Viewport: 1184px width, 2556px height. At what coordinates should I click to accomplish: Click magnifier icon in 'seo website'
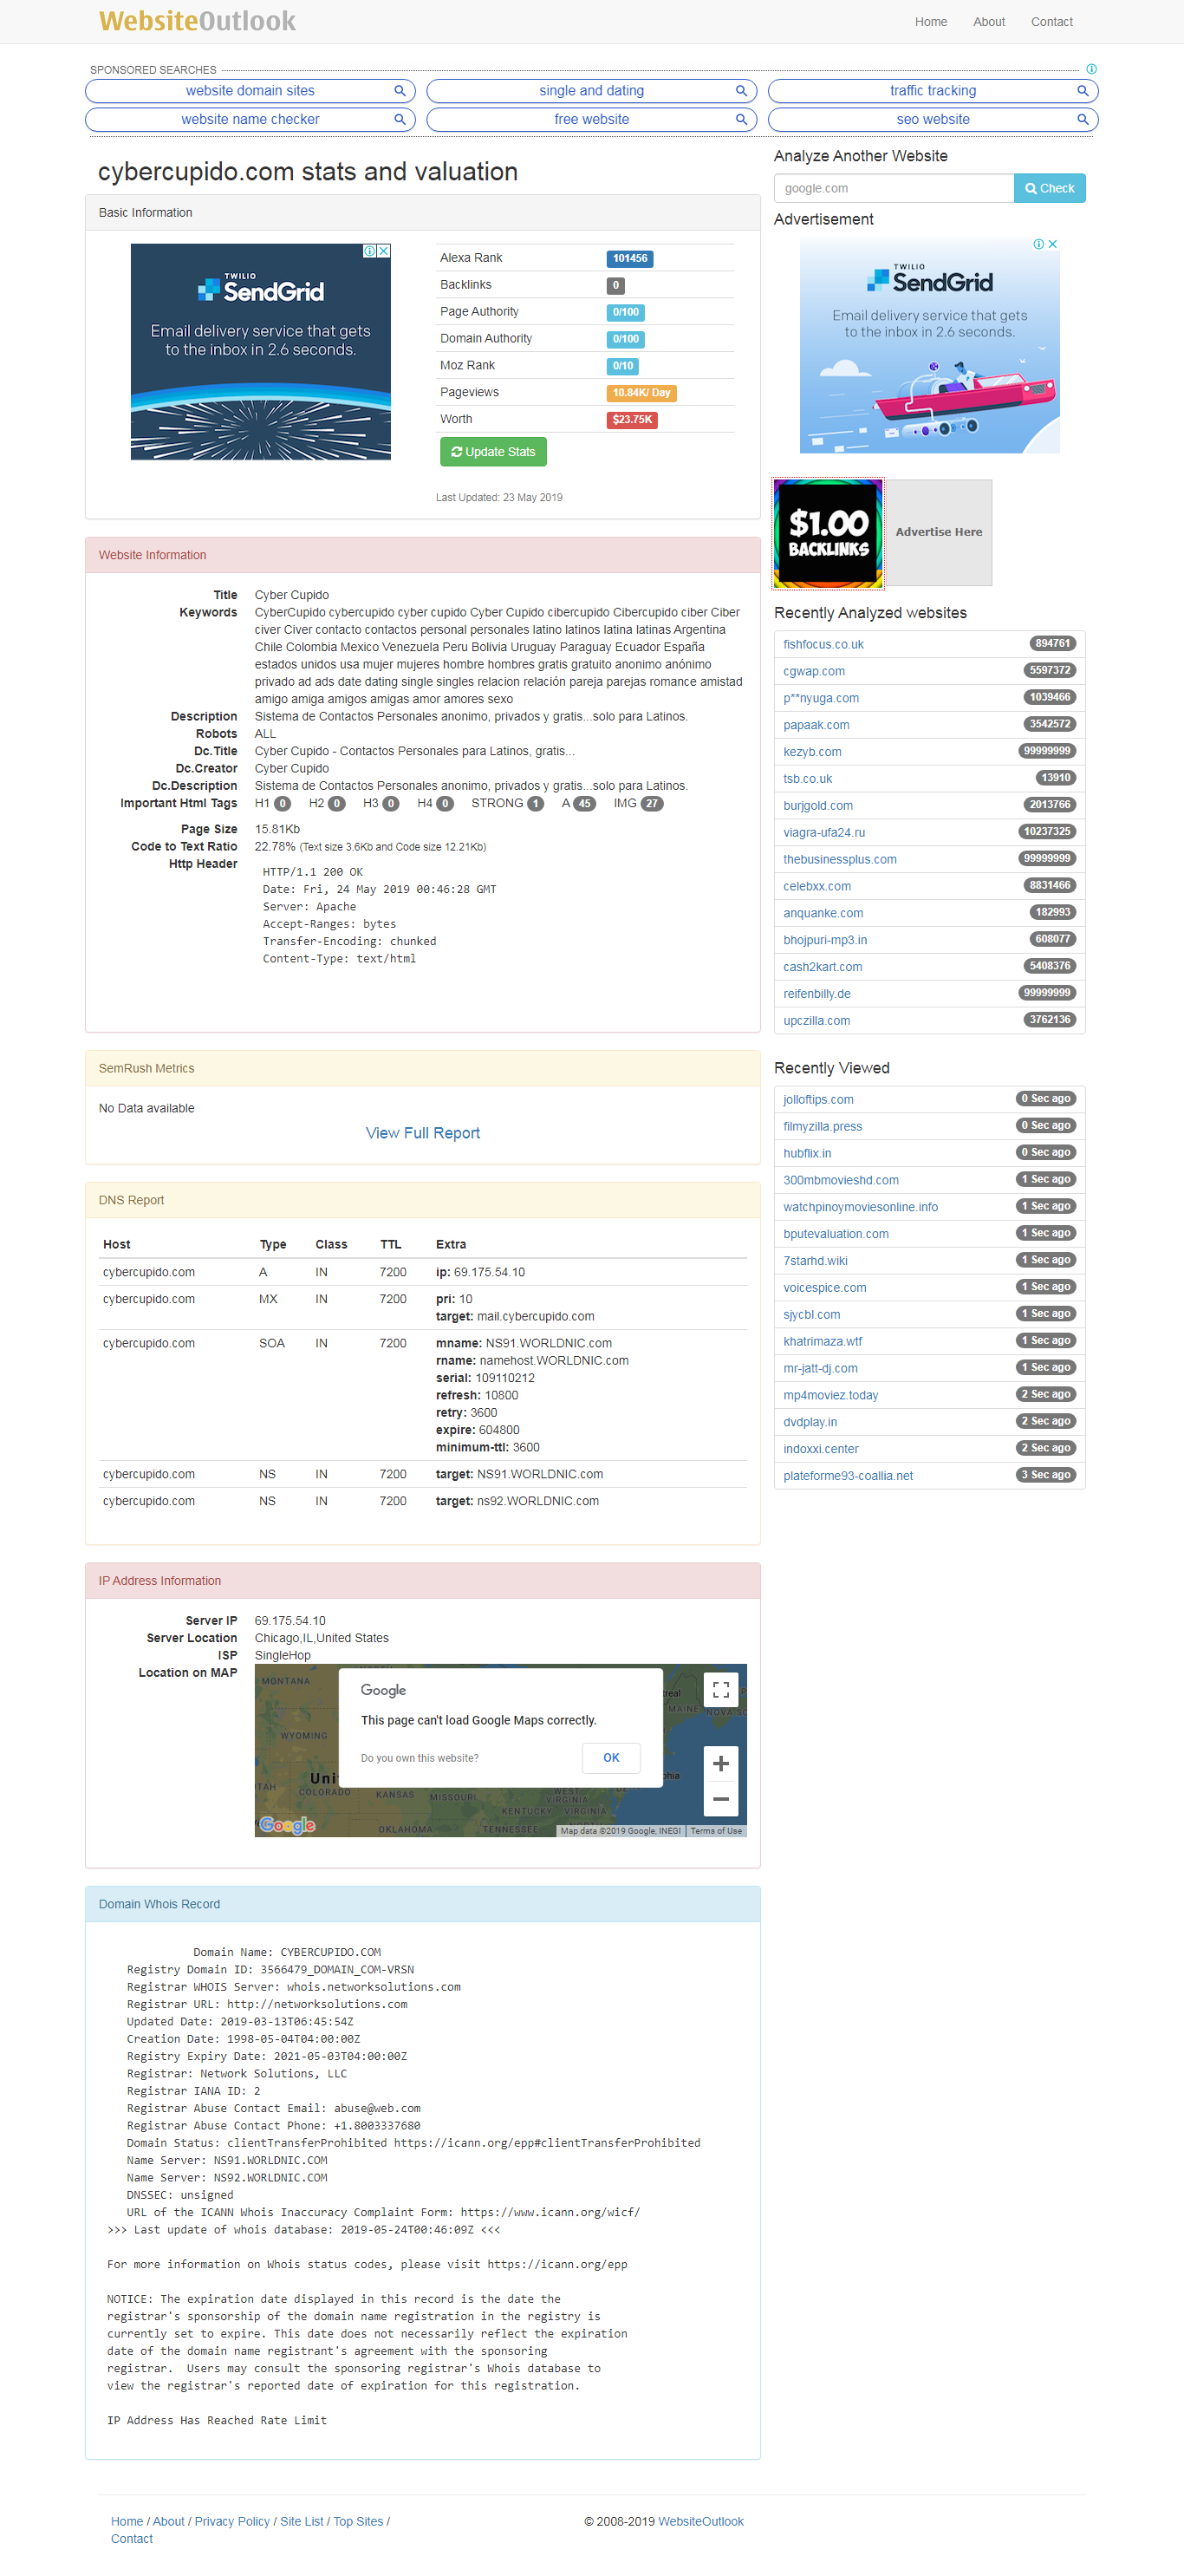pos(1083,119)
